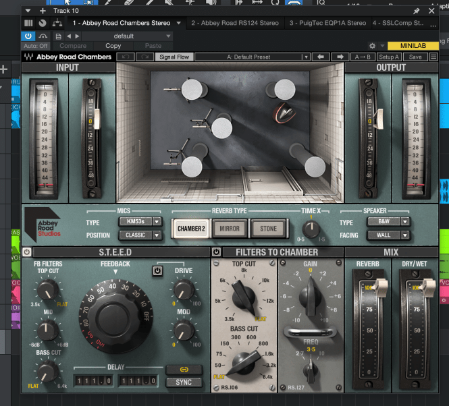Toggle the plugin power bypass button
The height and width of the screenshot is (406, 449).
tap(28, 36)
